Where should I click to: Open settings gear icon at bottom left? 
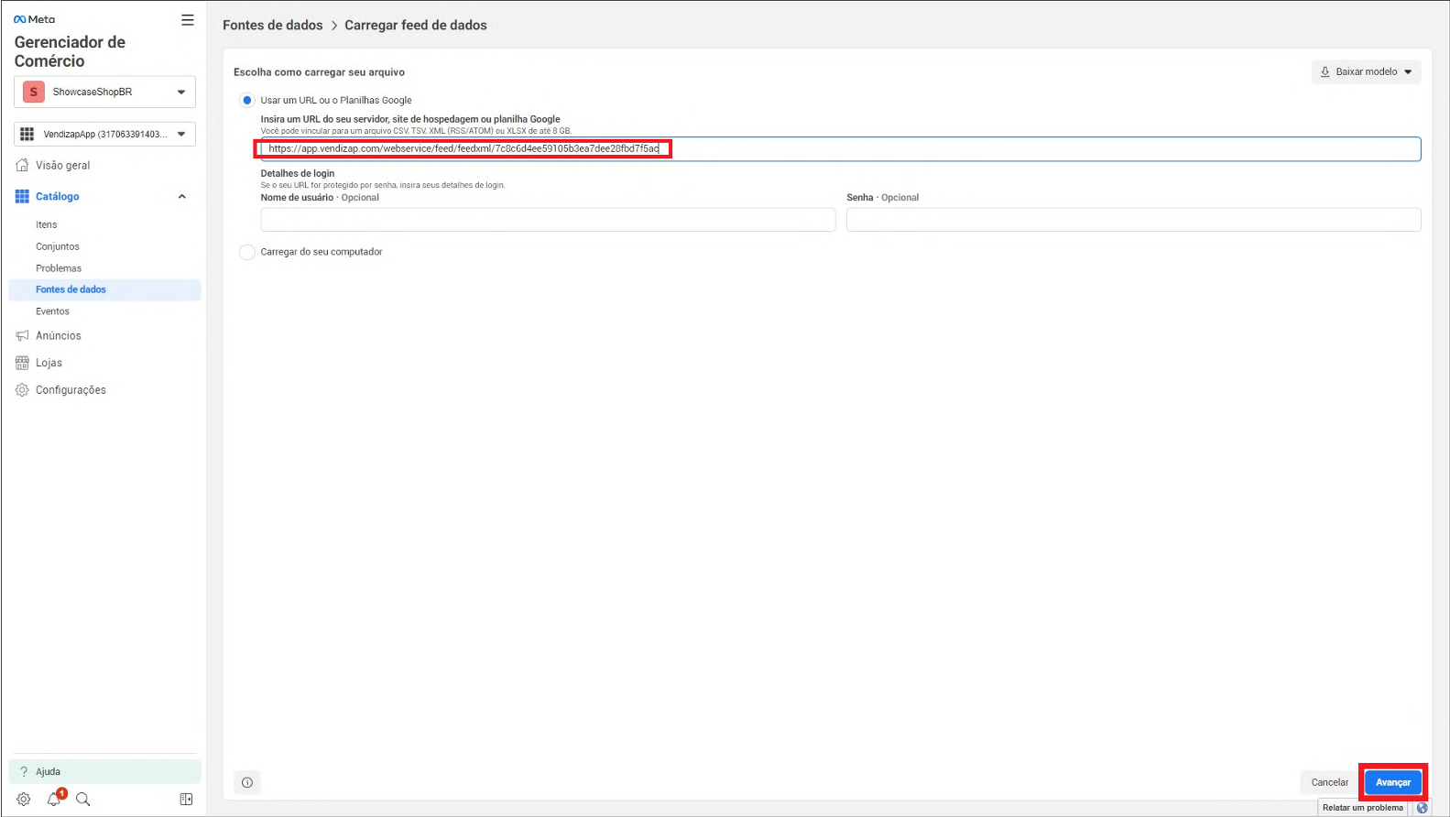[24, 799]
